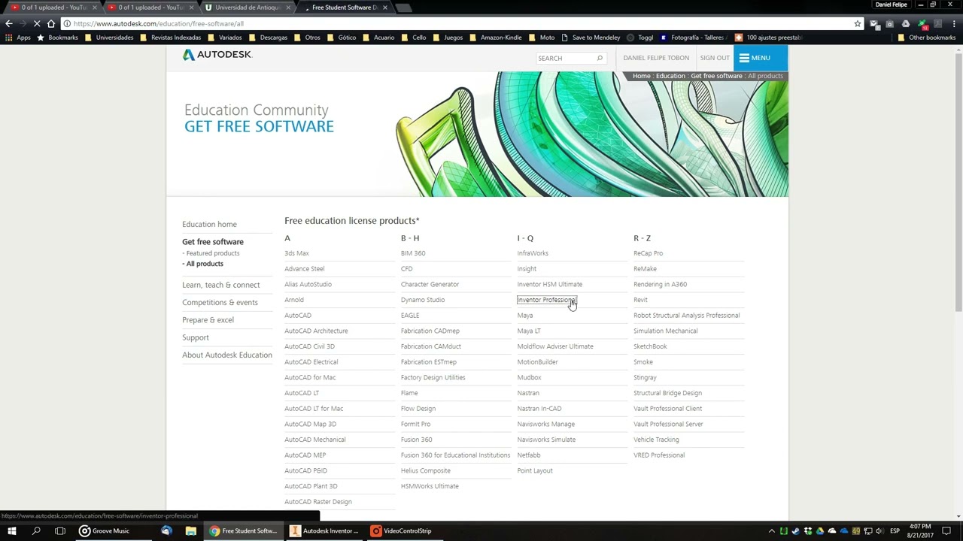The image size is (963, 541).
Task: Click the camera screenshot extension icon
Action: click(889, 23)
